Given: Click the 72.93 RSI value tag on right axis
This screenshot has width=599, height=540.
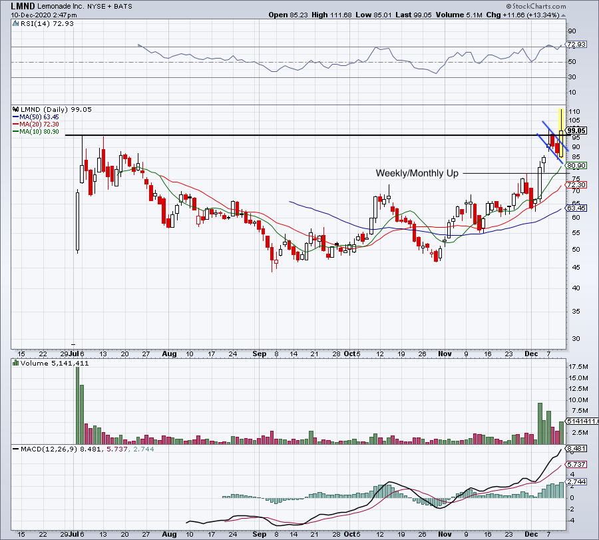Looking at the screenshot, I should pyautogui.click(x=576, y=45).
